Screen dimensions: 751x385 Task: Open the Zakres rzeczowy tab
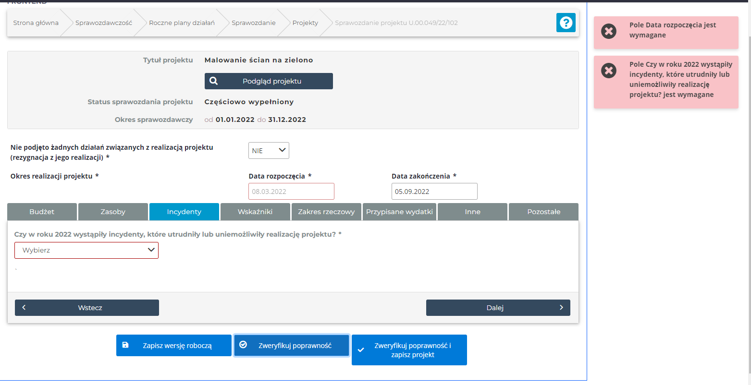[326, 212]
